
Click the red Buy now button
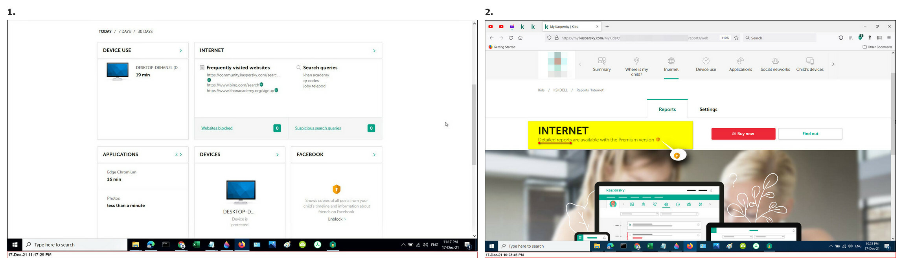tap(743, 134)
